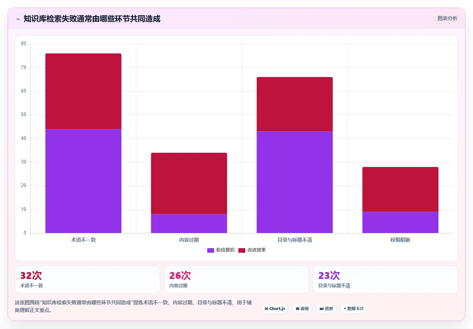This screenshot has width=473, height=329.
Task: Click the purple 阶段累积 legend swatch
Action: (211, 250)
